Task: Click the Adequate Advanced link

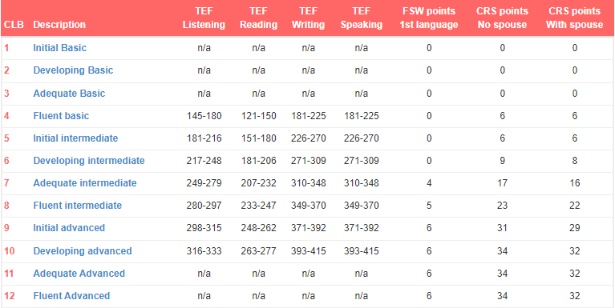Action: (x=79, y=273)
